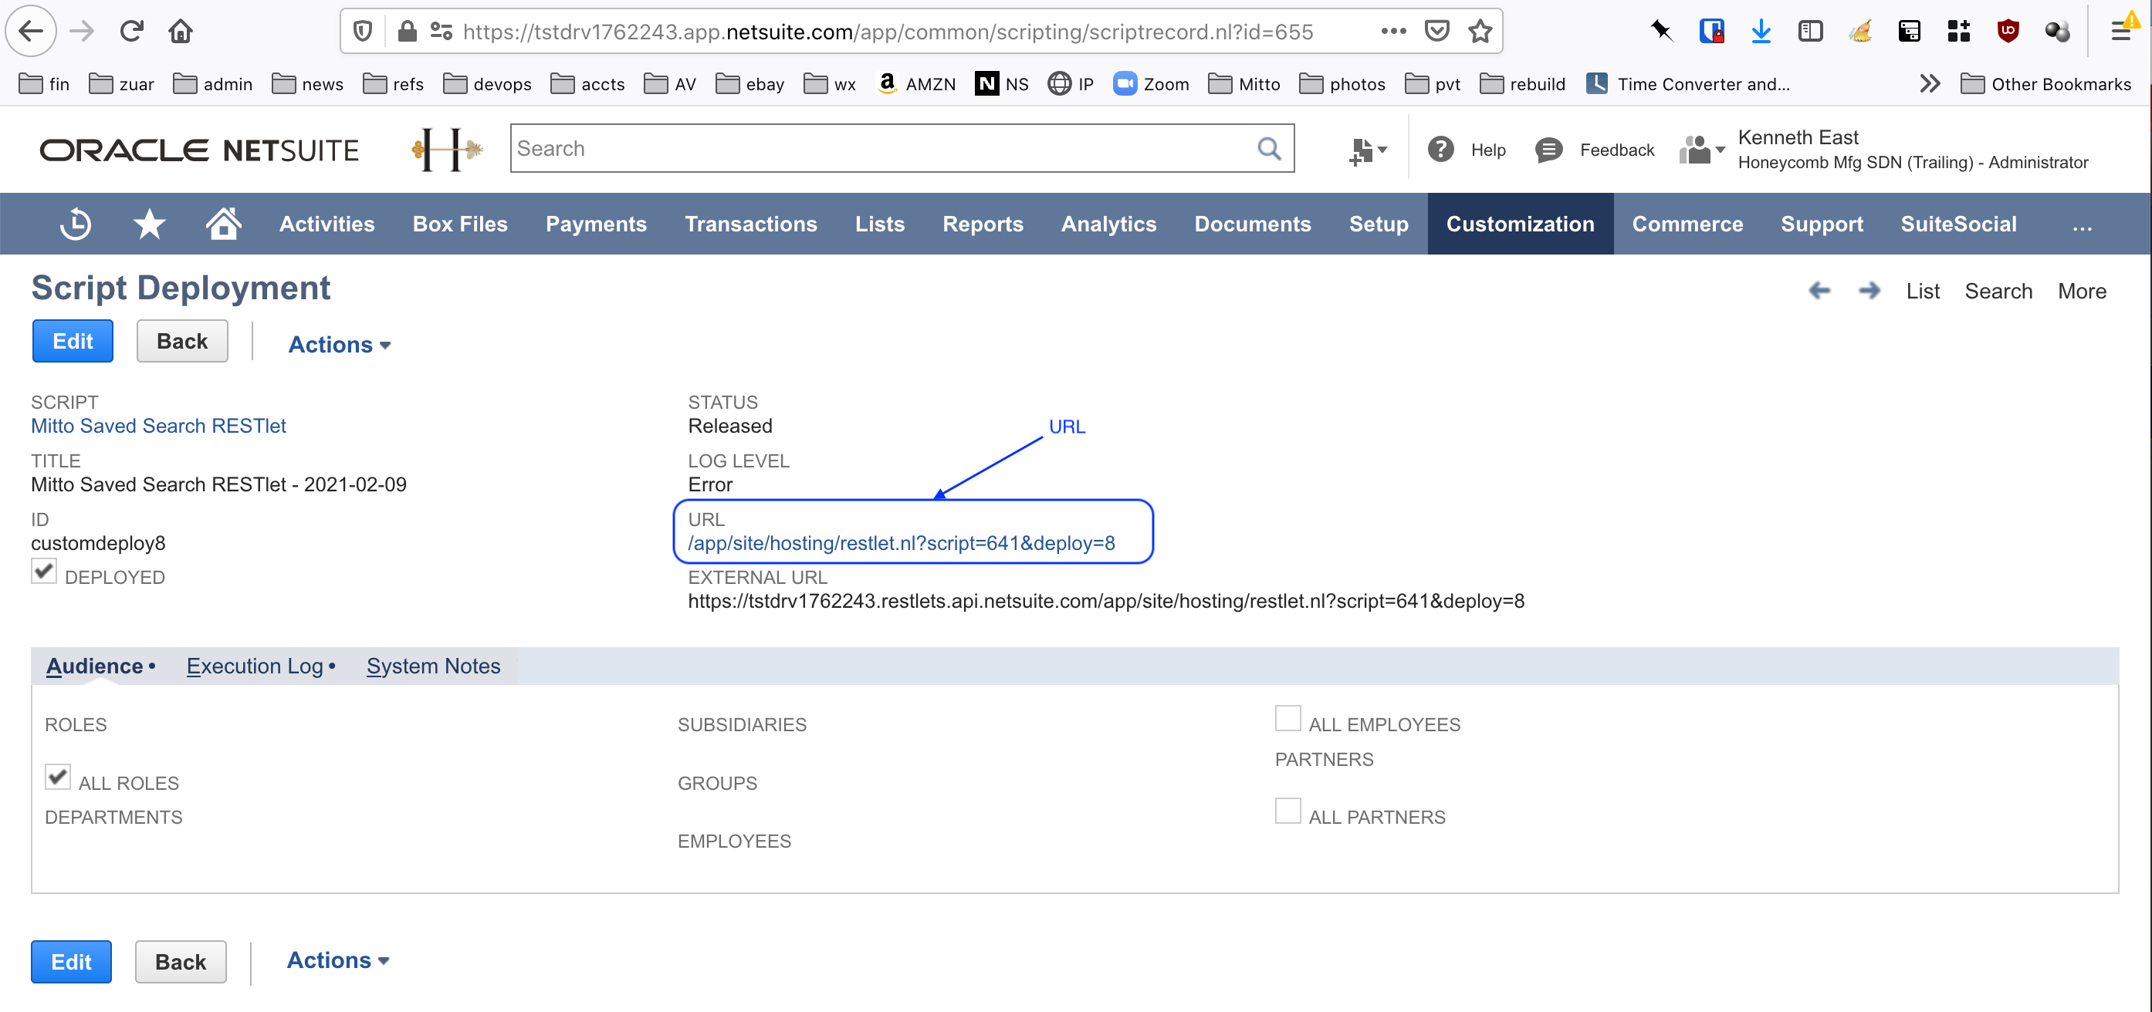Screen dimensions: 2152x1012
Task: Open the Setup menu
Action: pos(1379,224)
